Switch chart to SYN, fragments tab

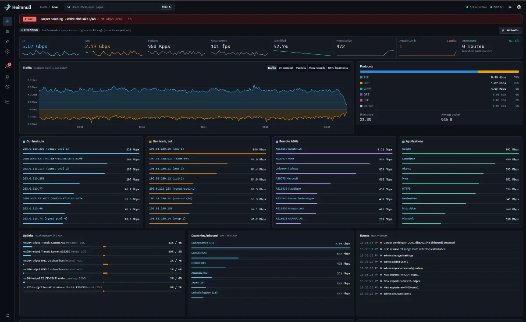pos(338,68)
